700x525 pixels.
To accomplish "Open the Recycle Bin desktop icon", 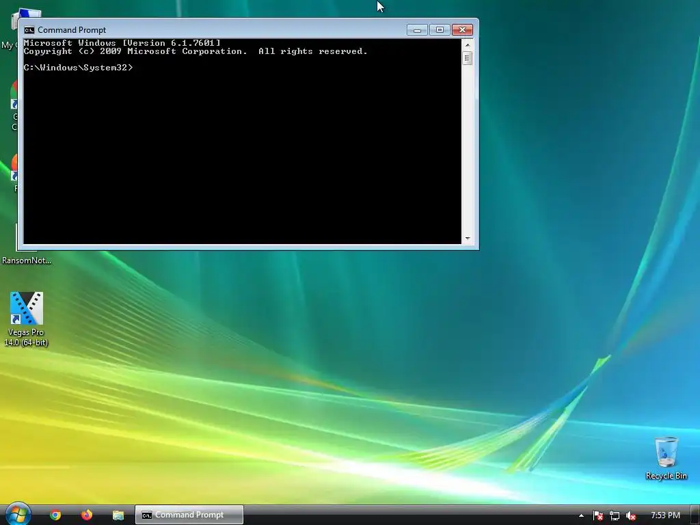I will (666, 459).
